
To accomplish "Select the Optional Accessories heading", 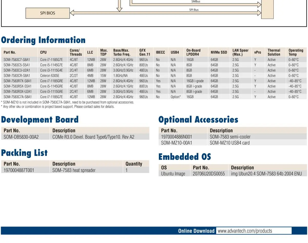I will pyautogui.click(x=198, y=120).
